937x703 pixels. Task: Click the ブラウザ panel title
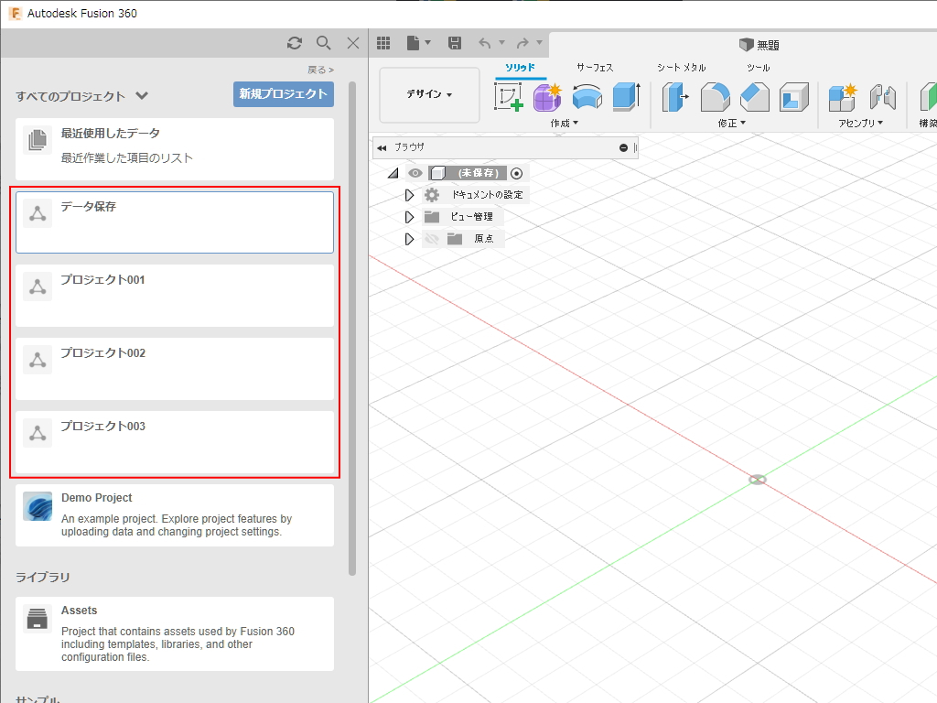(409, 147)
